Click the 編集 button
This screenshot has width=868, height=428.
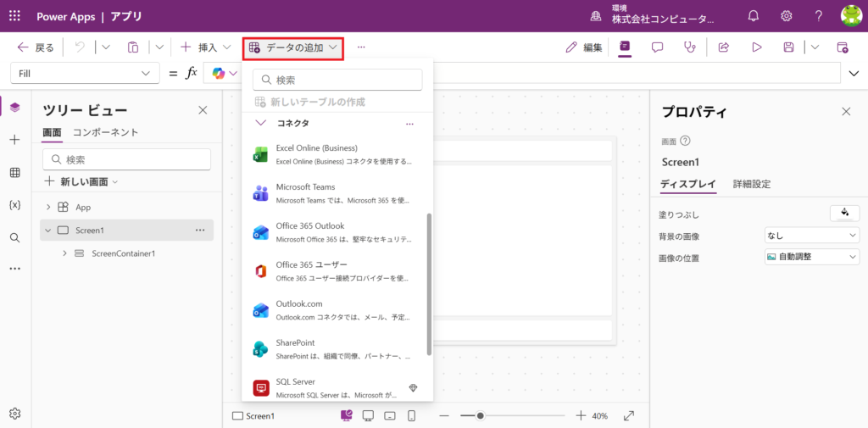pos(584,47)
